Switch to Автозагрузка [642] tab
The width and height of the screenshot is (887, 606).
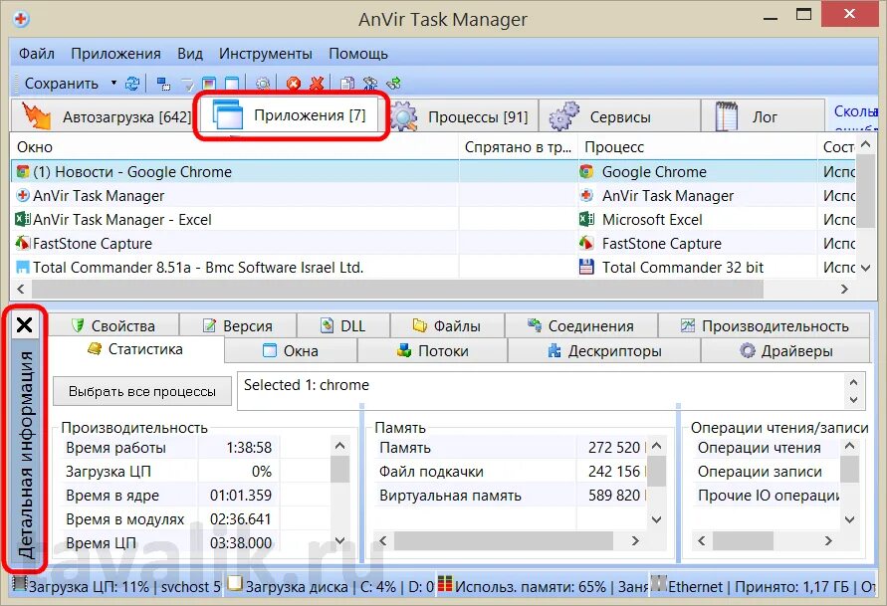[106, 116]
